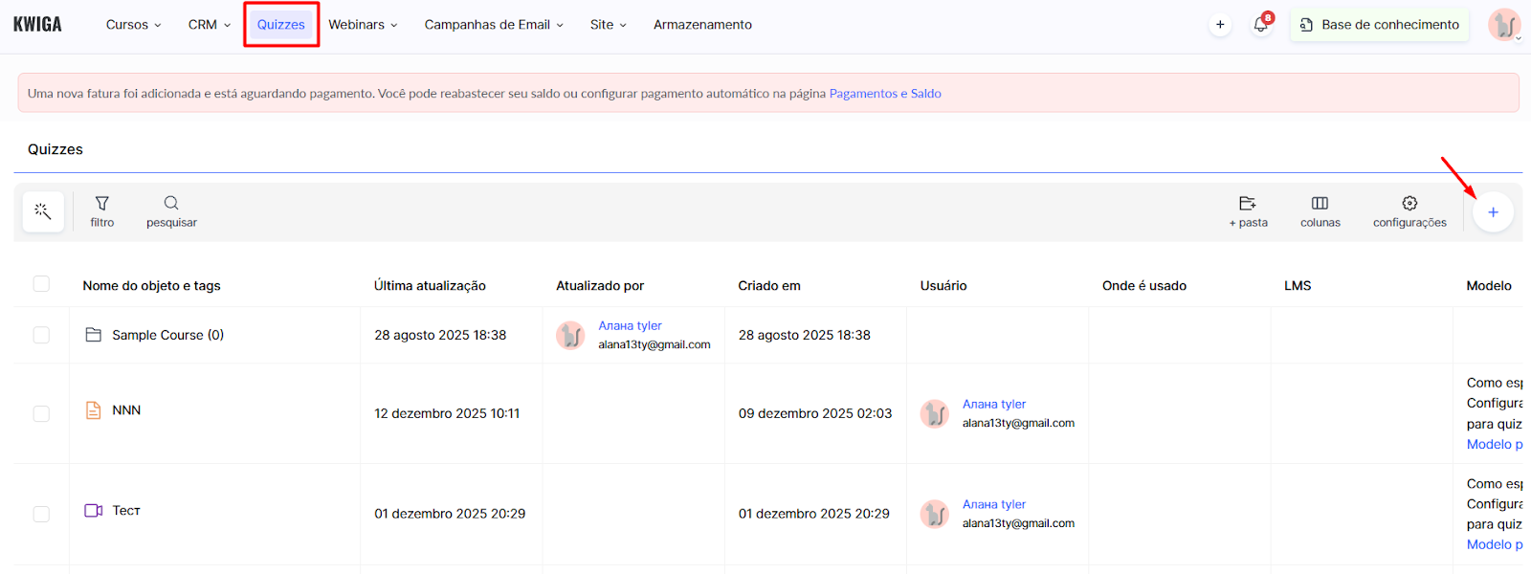Open the Quizzes menu item
Image resolution: width=1531 pixels, height=574 pixels.
point(280,25)
